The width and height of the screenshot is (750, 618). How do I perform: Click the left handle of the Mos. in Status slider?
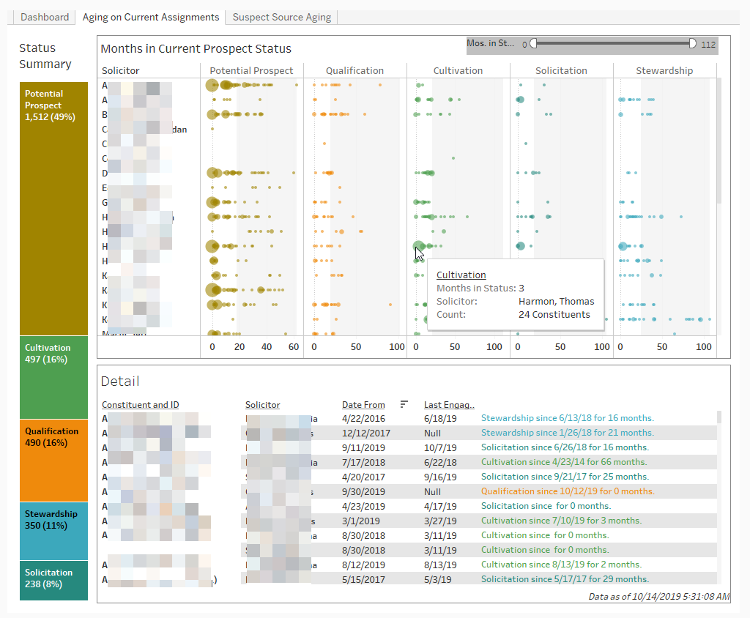coord(533,43)
